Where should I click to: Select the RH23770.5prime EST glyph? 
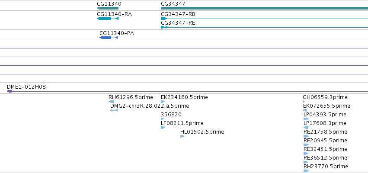[306, 171]
